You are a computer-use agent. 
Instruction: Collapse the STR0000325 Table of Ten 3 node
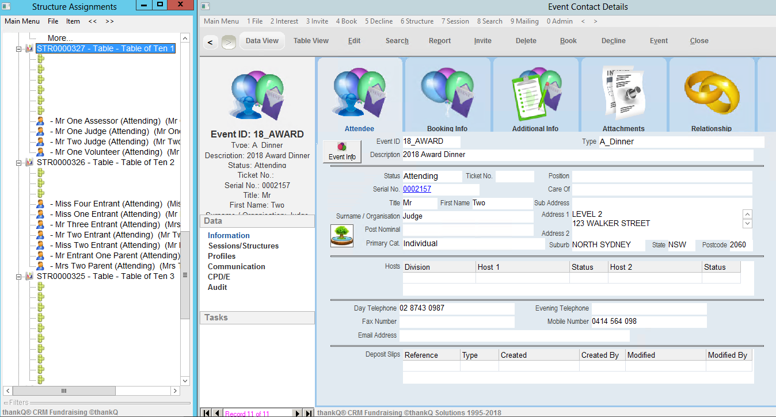[x=19, y=277]
